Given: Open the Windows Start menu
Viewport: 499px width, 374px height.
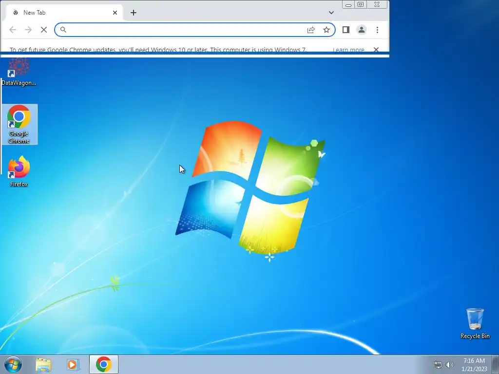Looking at the screenshot, I should coord(13,364).
